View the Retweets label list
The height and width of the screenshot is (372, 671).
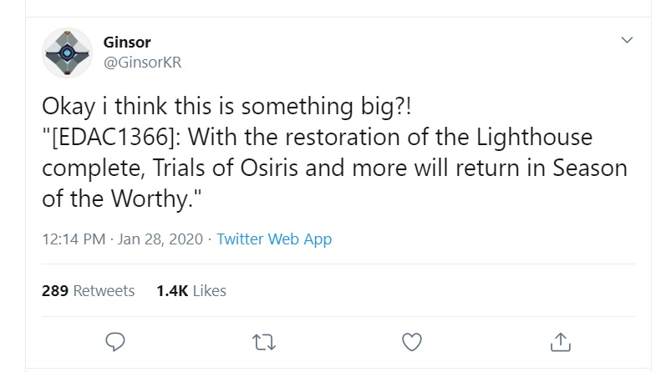click(x=104, y=291)
